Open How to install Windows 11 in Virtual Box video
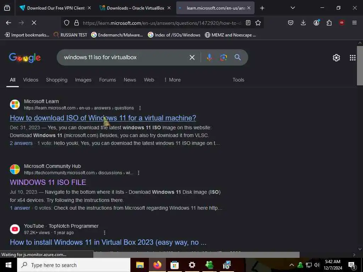The width and height of the screenshot is (363, 272). click(108, 242)
